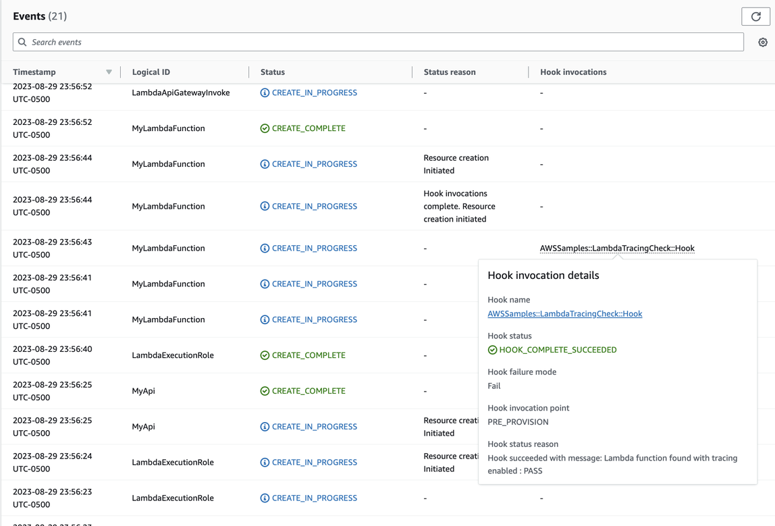Click the magnifier icon in search bar

coord(22,42)
